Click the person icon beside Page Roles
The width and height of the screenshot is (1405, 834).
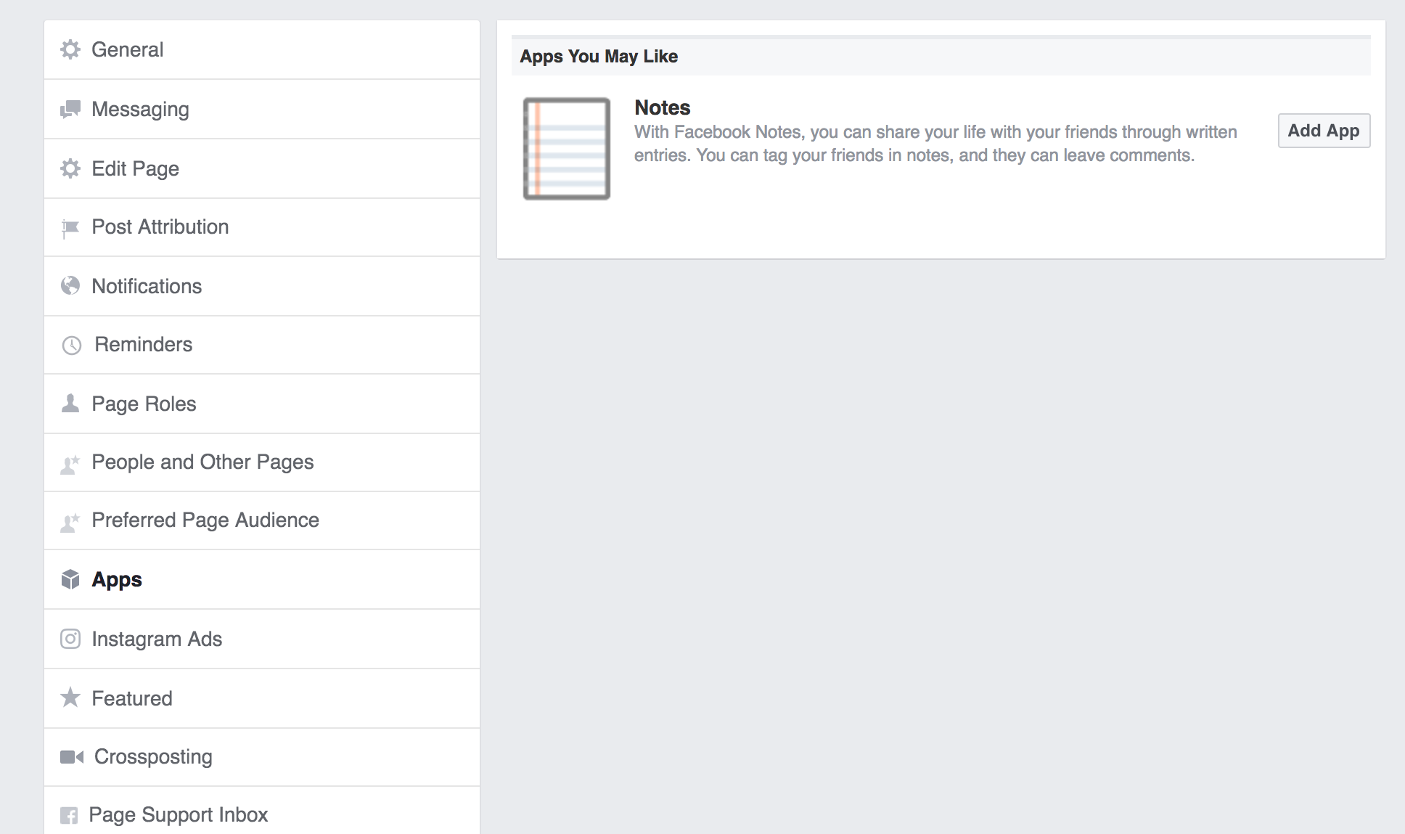point(70,404)
